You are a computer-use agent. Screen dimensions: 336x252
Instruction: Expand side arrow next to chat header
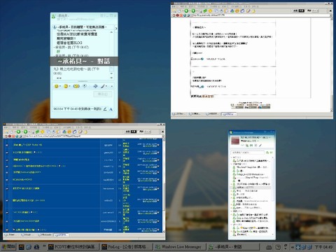coord(116,29)
